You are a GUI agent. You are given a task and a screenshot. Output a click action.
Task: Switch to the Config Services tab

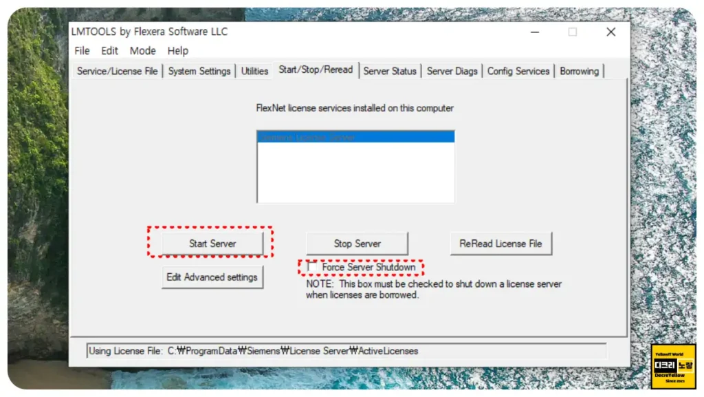(x=518, y=71)
